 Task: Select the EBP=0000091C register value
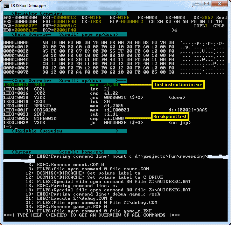click(59, 26)
